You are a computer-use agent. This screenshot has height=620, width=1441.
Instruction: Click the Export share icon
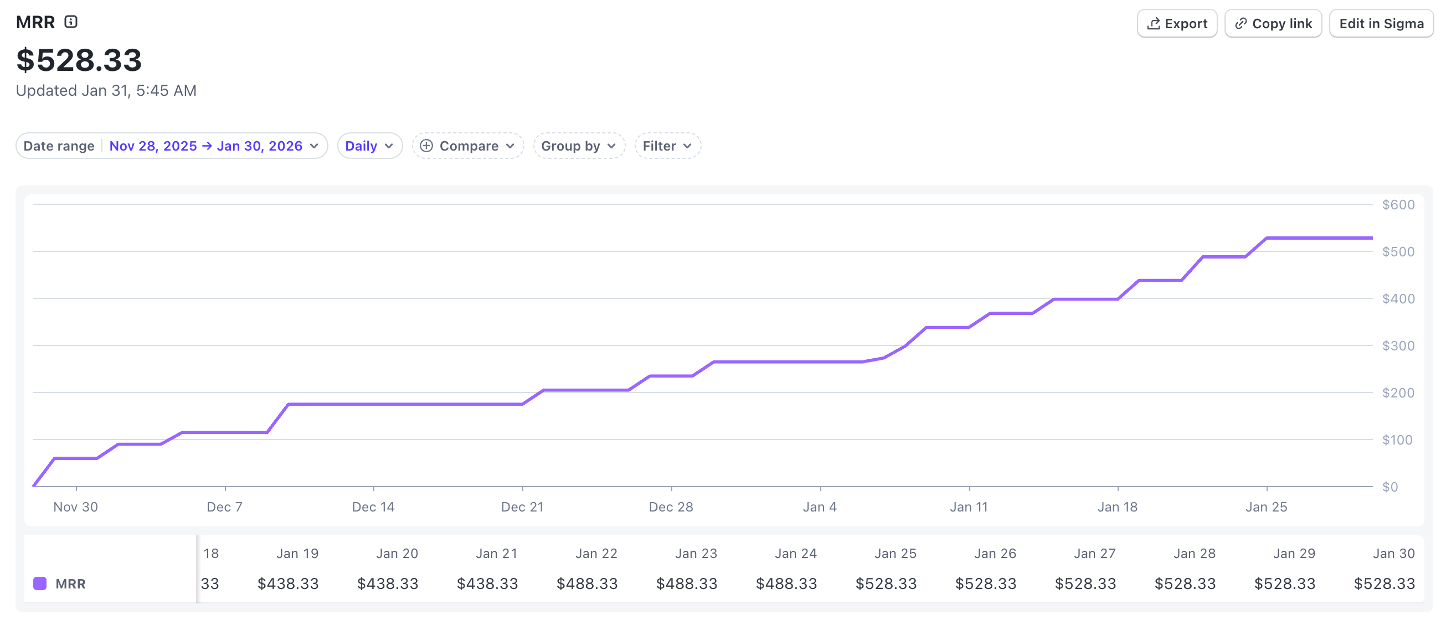(x=1153, y=23)
